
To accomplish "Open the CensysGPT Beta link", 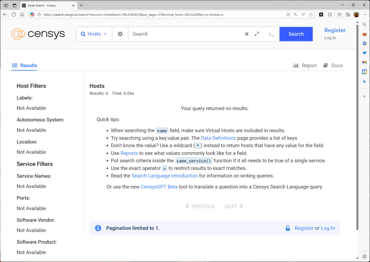I will 159,187.
